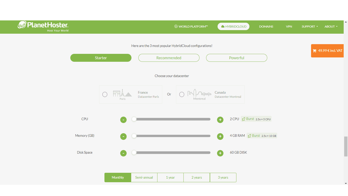Select the Canada datacenter radio button
The width and height of the screenshot is (348, 196).
tap(182, 94)
